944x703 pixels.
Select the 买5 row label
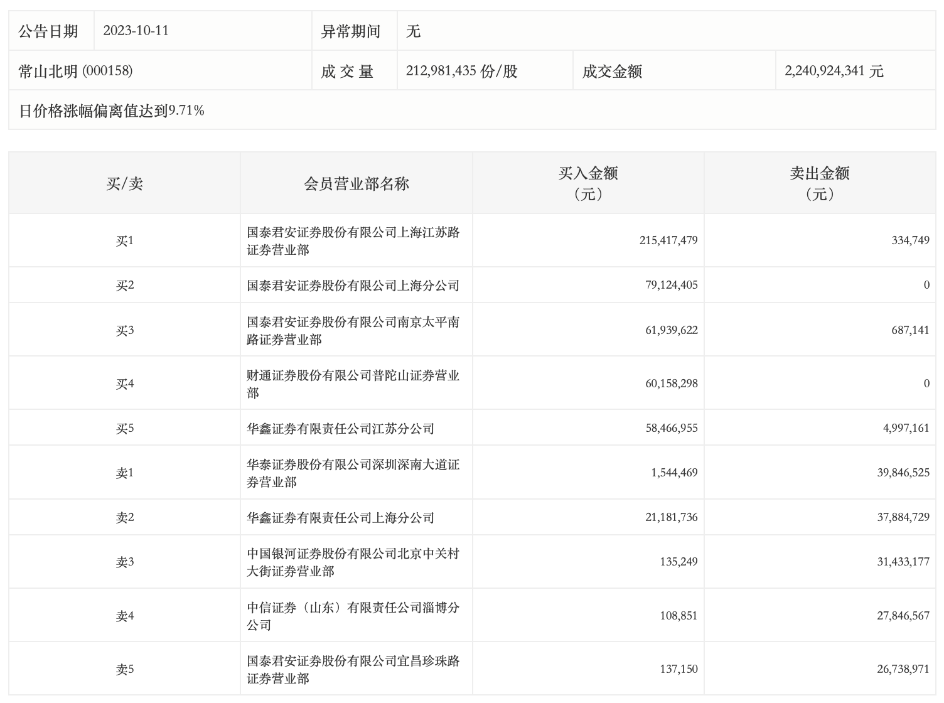124,429
